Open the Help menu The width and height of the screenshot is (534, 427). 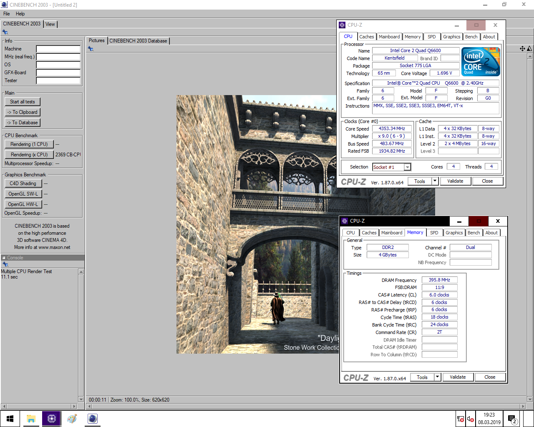click(20, 14)
